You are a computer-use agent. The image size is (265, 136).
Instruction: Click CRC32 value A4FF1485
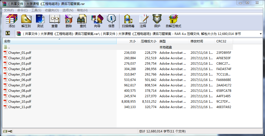click(223, 96)
